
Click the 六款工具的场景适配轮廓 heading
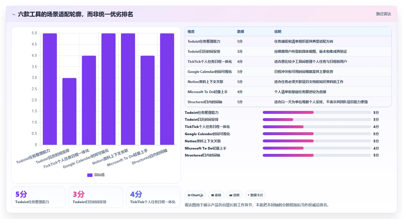pyautogui.click(x=75, y=14)
